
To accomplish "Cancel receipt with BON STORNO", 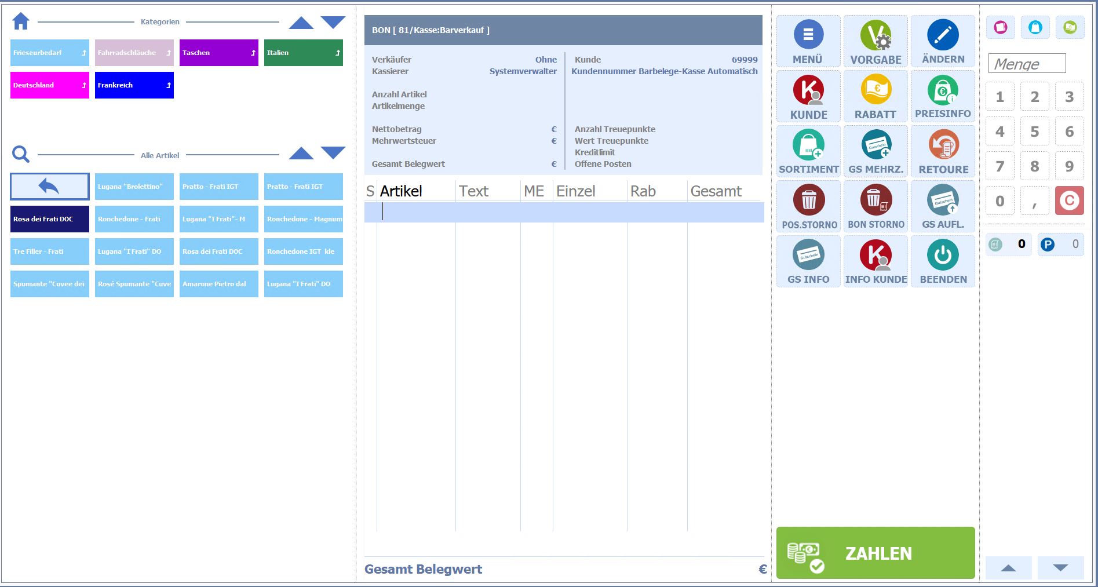I will tap(876, 207).
